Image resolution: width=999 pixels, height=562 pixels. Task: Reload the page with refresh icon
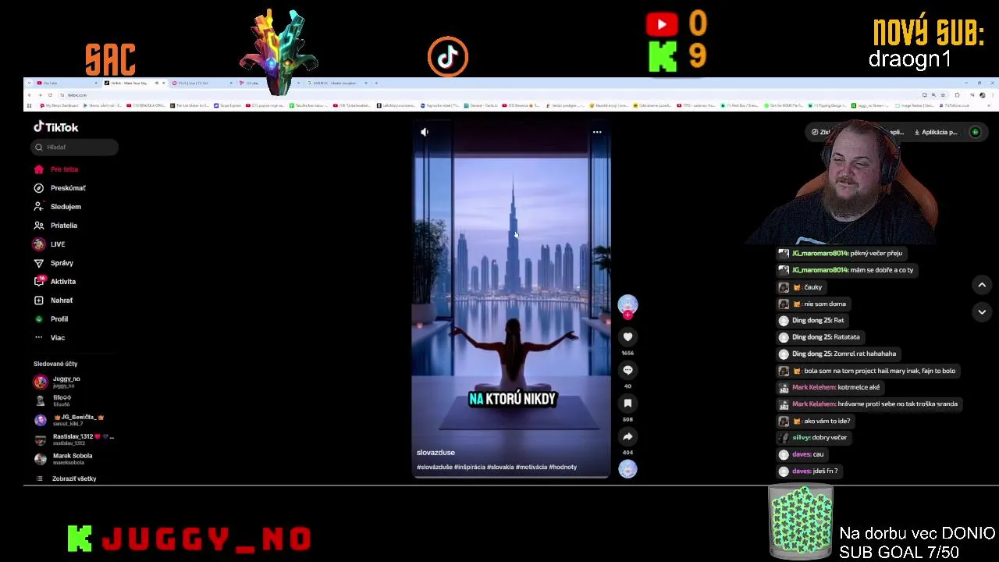(x=50, y=95)
